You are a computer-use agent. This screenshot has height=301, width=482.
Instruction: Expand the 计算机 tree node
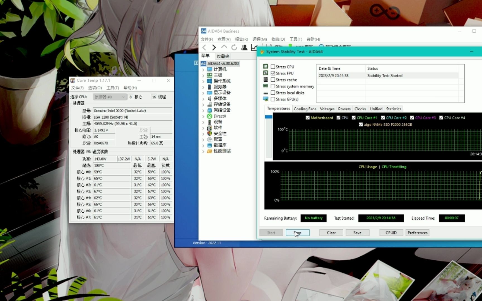click(203, 69)
